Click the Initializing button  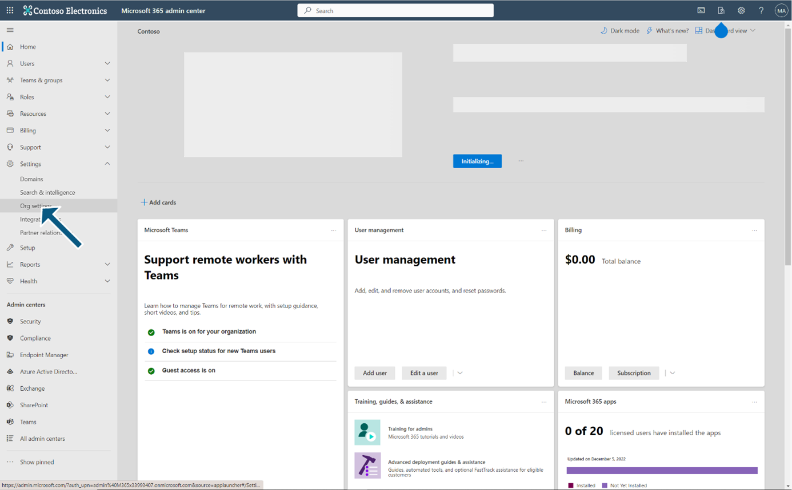[x=478, y=161]
